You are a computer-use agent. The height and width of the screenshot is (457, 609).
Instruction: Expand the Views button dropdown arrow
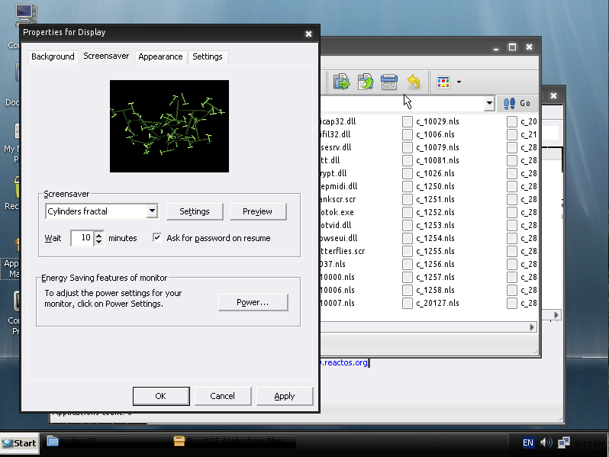pos(459,82)
